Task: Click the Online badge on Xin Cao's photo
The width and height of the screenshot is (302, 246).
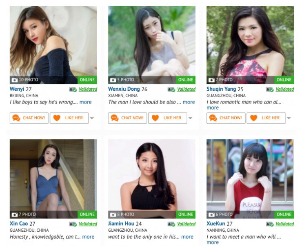Action: point(87,215)
